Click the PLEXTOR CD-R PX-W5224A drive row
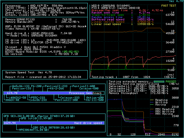Viewport: 184px width, 138px height. (44, 43)
